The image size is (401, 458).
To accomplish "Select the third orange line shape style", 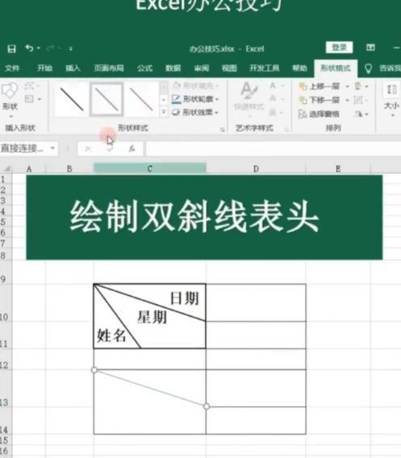I will point(141,100).
